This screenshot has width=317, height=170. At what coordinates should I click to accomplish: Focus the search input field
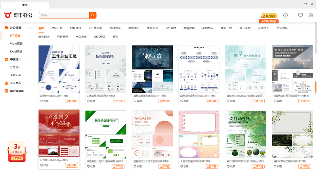point(63,15)
